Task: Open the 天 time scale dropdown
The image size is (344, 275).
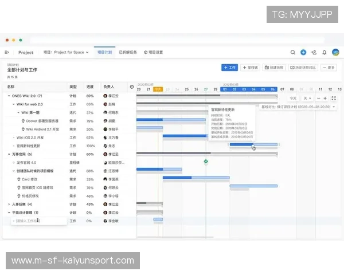Action: click(x=307, y=98)
